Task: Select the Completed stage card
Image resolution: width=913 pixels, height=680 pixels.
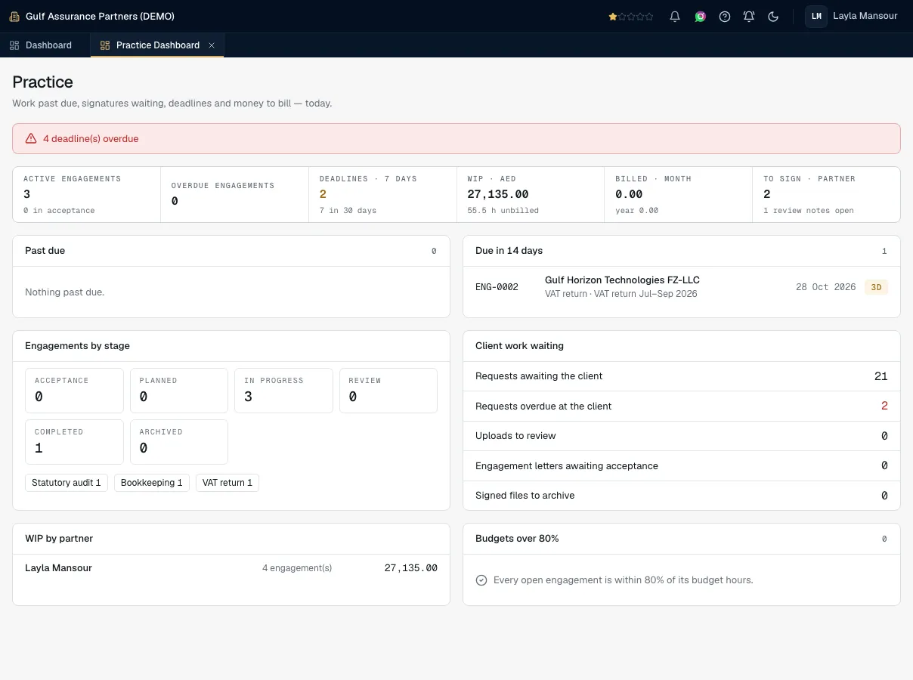Action: tap(74, 442)
